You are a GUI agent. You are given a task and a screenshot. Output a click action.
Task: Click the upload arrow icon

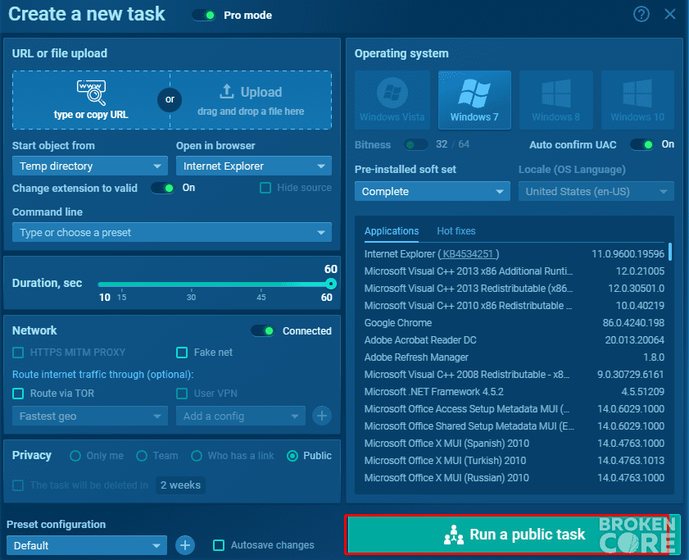(x=226, y=92)
